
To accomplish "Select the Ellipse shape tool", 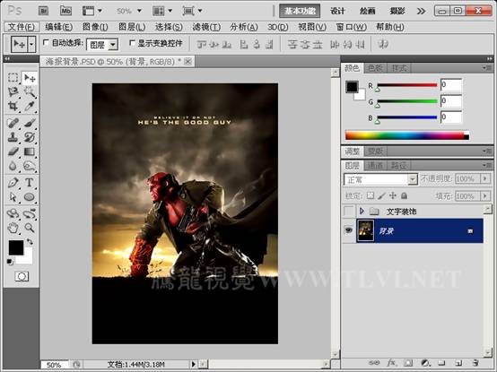I will (30, 197).
